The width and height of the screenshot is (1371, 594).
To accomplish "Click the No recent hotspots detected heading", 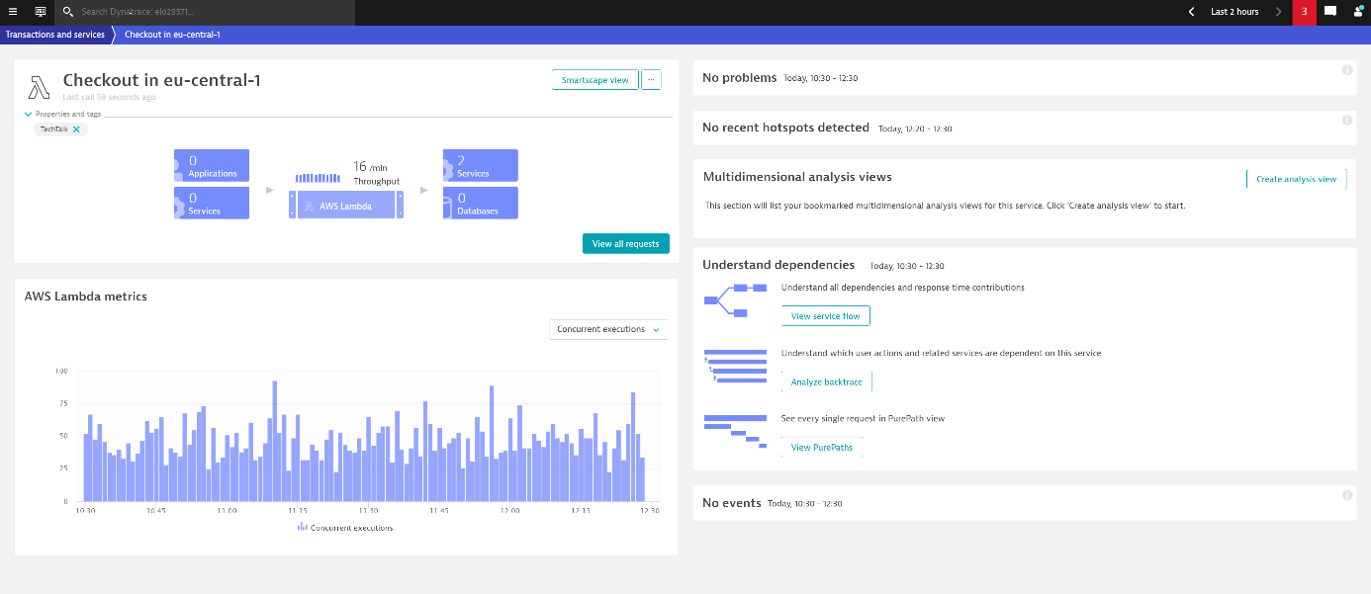I will pyautogui.click(x=785, y=127).
